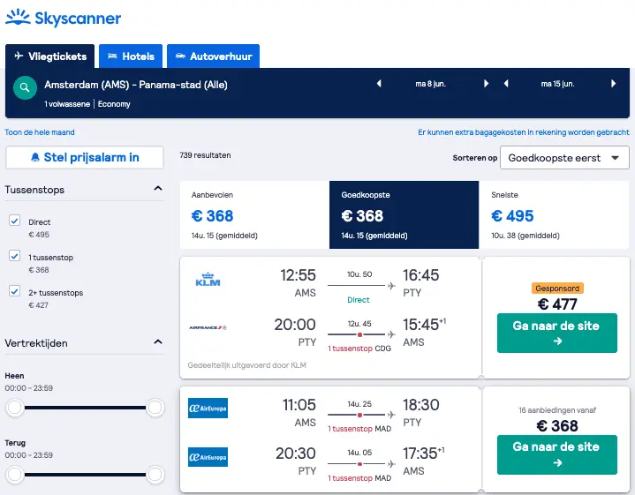This screenshot has height=495, width=635.
Task: Uncheck the 1 tussenstop checkbox
Action: (15, 256)
